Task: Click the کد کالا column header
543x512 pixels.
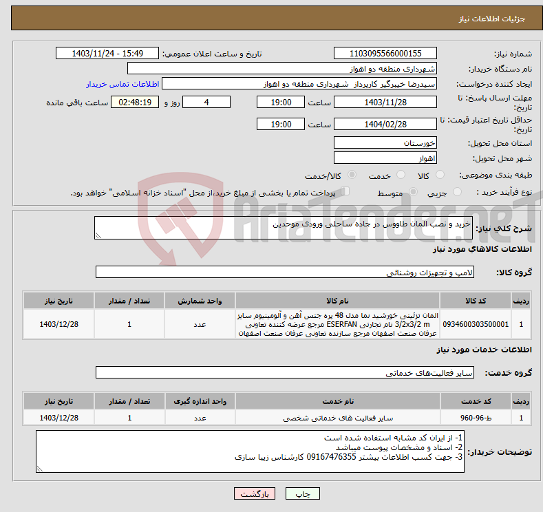Action: (x=476, y=301)
